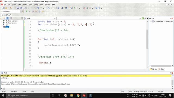
Task: Switch to the File List tab
Action: tap(153, 69)
